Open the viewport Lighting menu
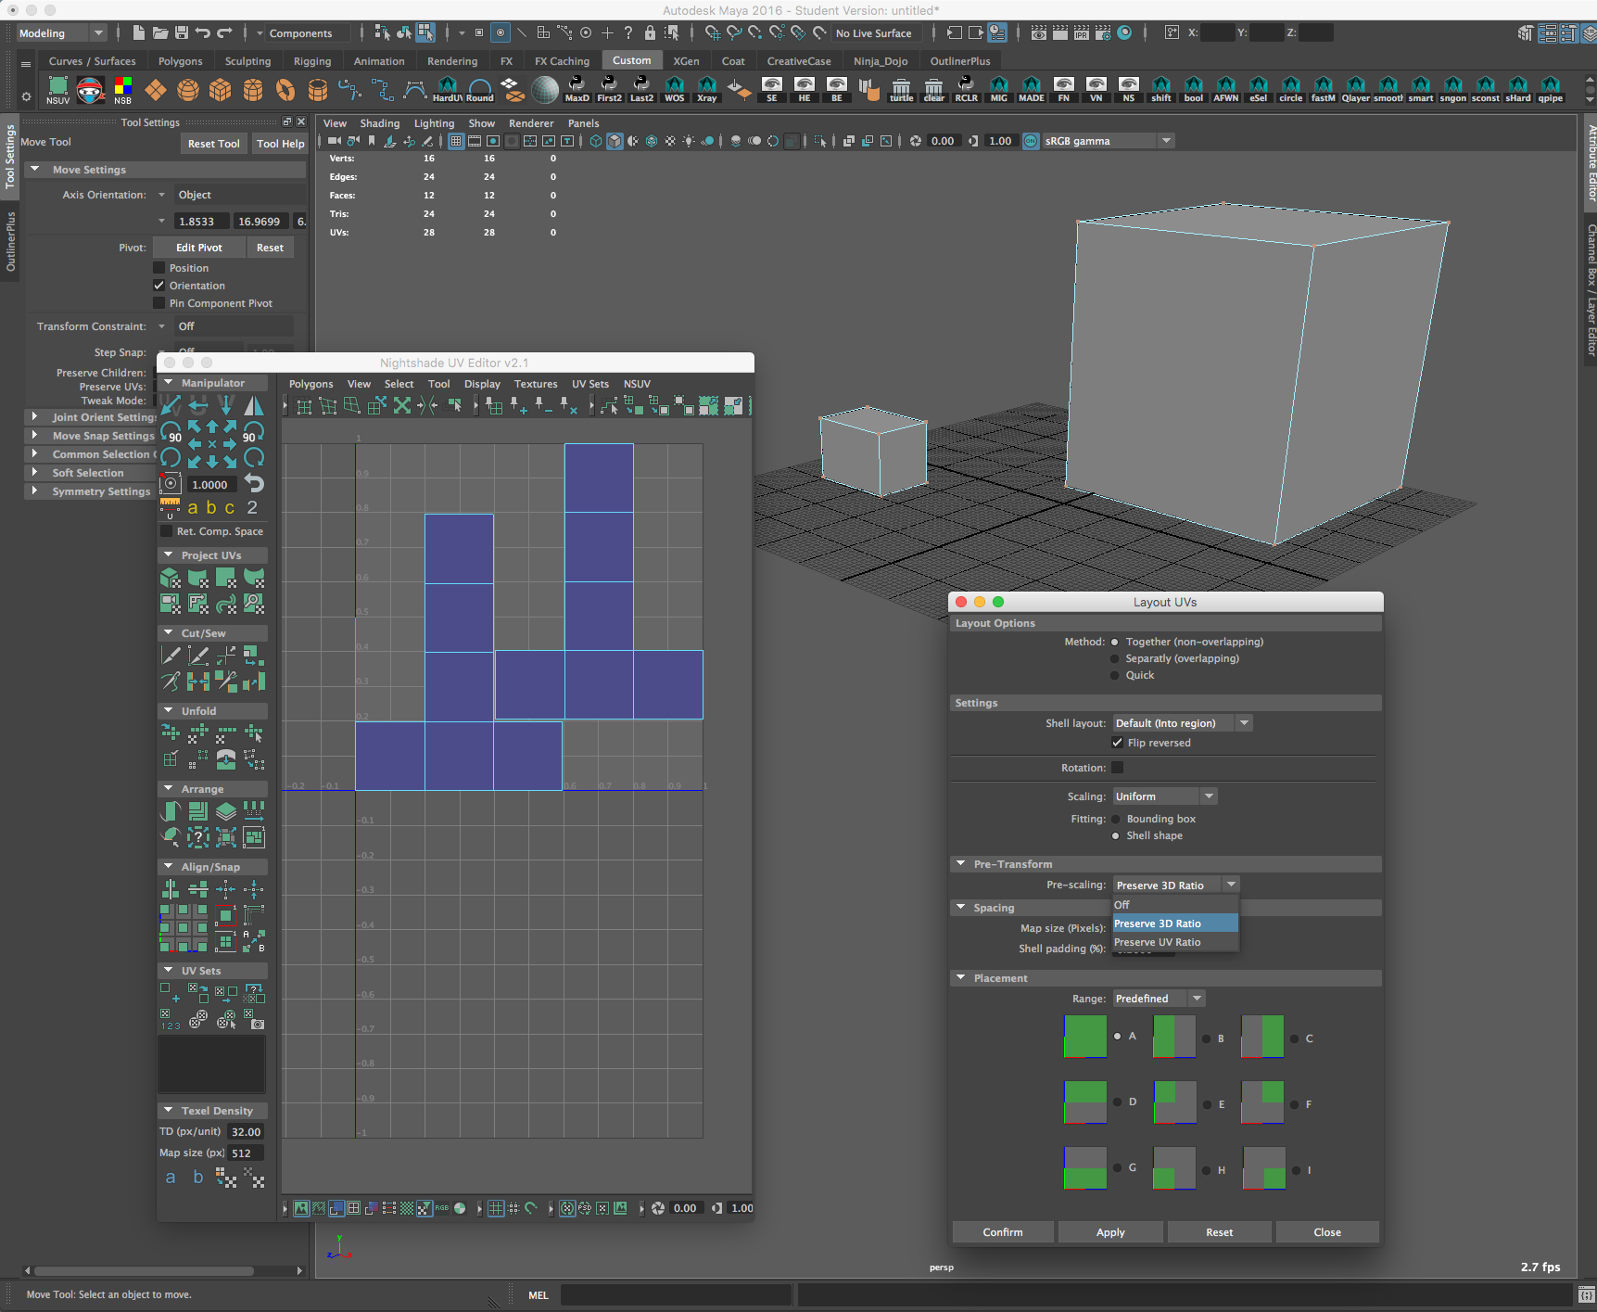The width and height of the screenshot is (1597, 1312). pyautogui.click(x=434, y=123)
